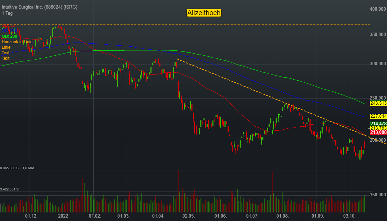The height and width of the screenshot is (221, 387).
Task: Select the 'GD: 150' legend entry
Action: click(9, 31)
